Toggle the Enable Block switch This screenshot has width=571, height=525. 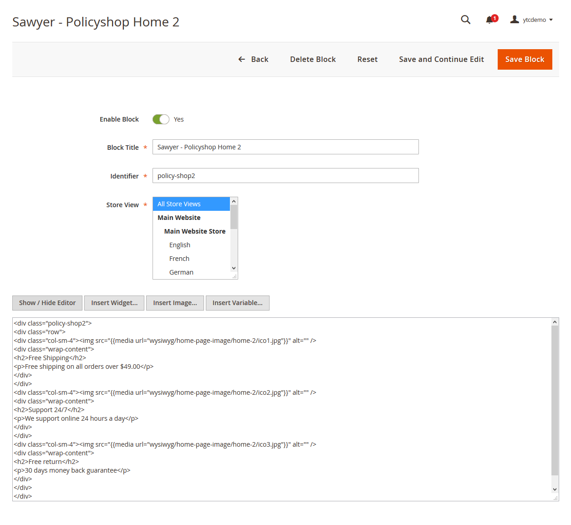[x=161, y=119]
